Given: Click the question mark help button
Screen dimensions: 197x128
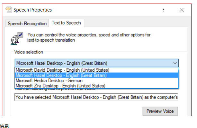Looking at the screenshot, I should [x=164, y=10].
